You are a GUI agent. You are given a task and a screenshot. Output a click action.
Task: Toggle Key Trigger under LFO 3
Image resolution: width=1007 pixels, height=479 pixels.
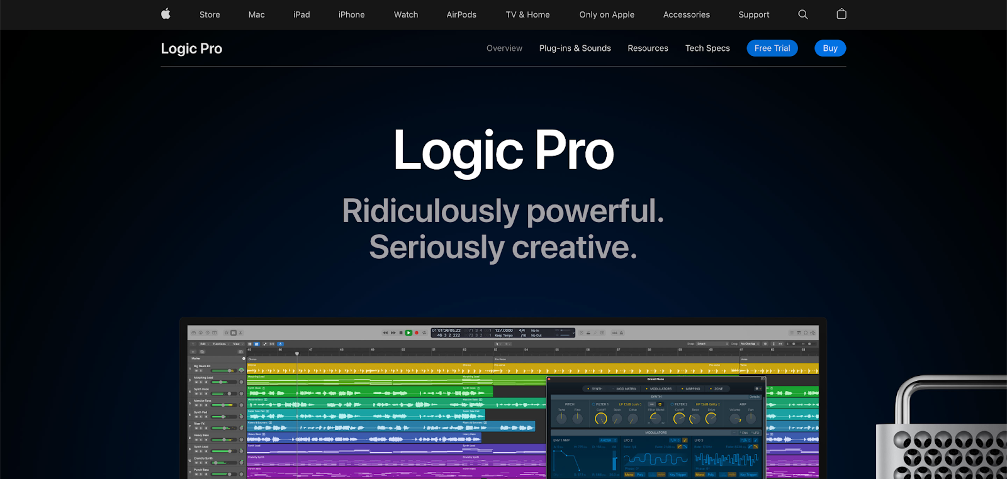click(x=748, y=475)
